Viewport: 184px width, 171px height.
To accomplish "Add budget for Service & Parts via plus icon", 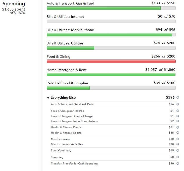I will click(x=178, y=104).
